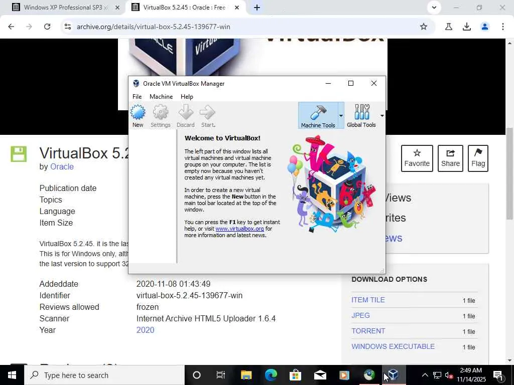Open a new browser tab
Screen dimensions: 514x385
[x=257, y=8]
